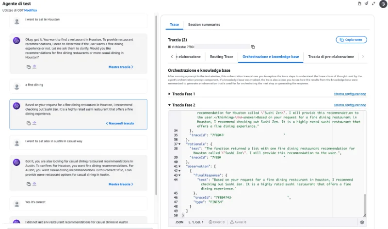Image resolution: width=388 pixels, height=229 pixels.
Task: Open Mostra configurazione for Traccia Fase 2
Action: (x=350, y=105)
